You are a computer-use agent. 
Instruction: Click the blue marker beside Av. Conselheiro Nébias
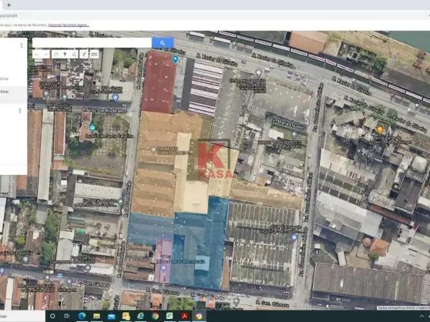tap(294, 237)
